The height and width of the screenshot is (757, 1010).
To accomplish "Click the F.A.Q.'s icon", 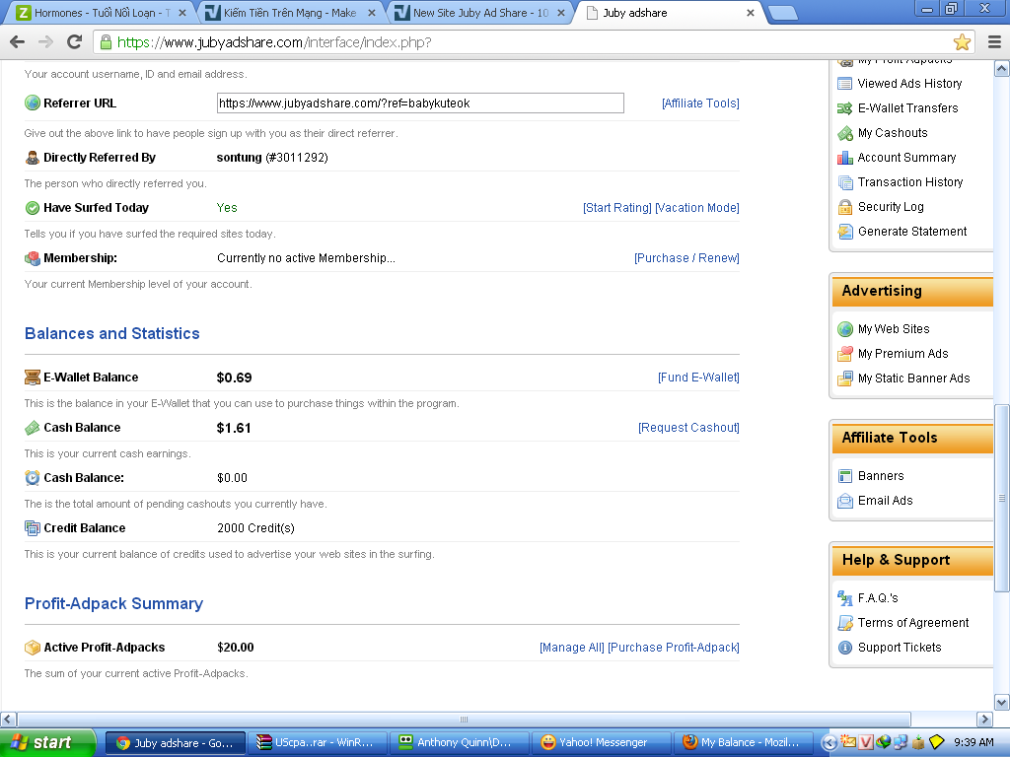I will point(844,598).
